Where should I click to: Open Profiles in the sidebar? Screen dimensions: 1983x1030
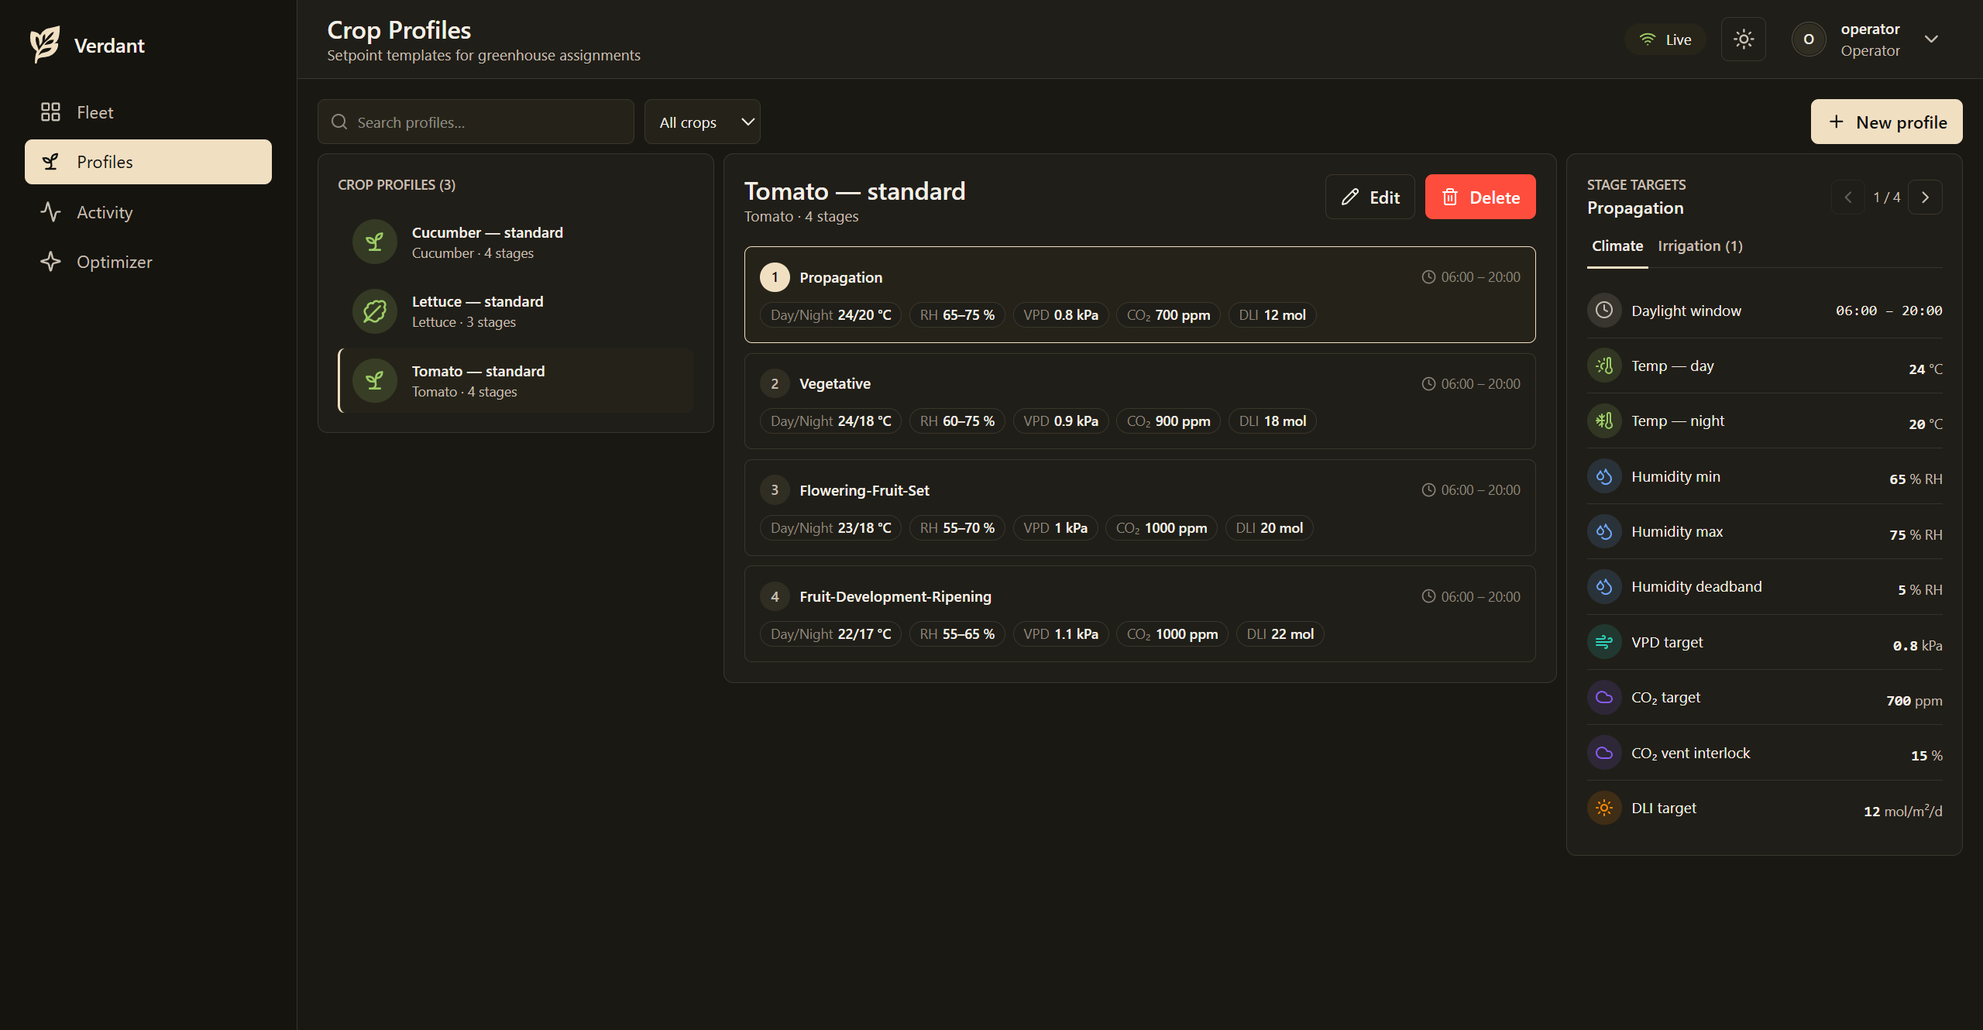pyautogui.click(x=148, y=162)
